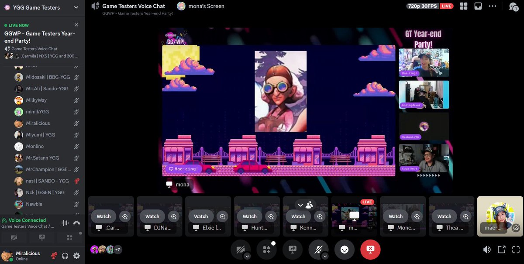Pop out the stream window
This screenshot has height=264, width=524.
[x=502, y=250]
